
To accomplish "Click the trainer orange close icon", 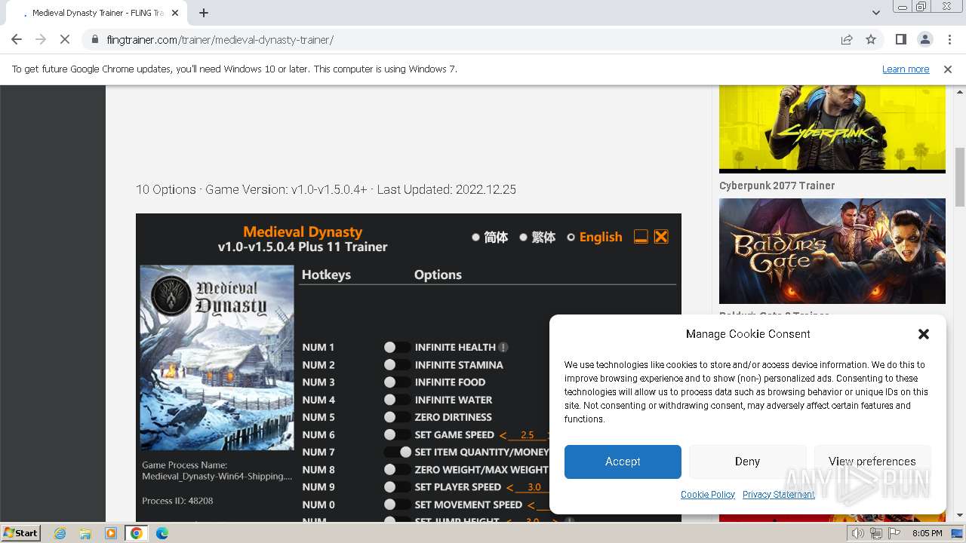I will pyautogui.click(x=661, y=237).
